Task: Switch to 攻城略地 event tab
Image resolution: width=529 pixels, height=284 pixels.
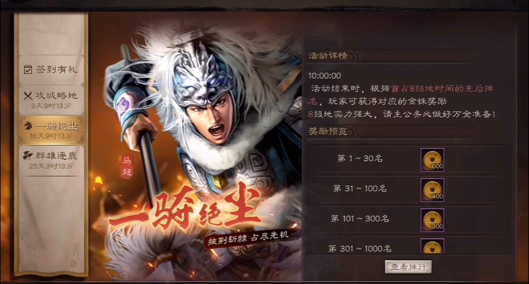Action: (51, 100)
